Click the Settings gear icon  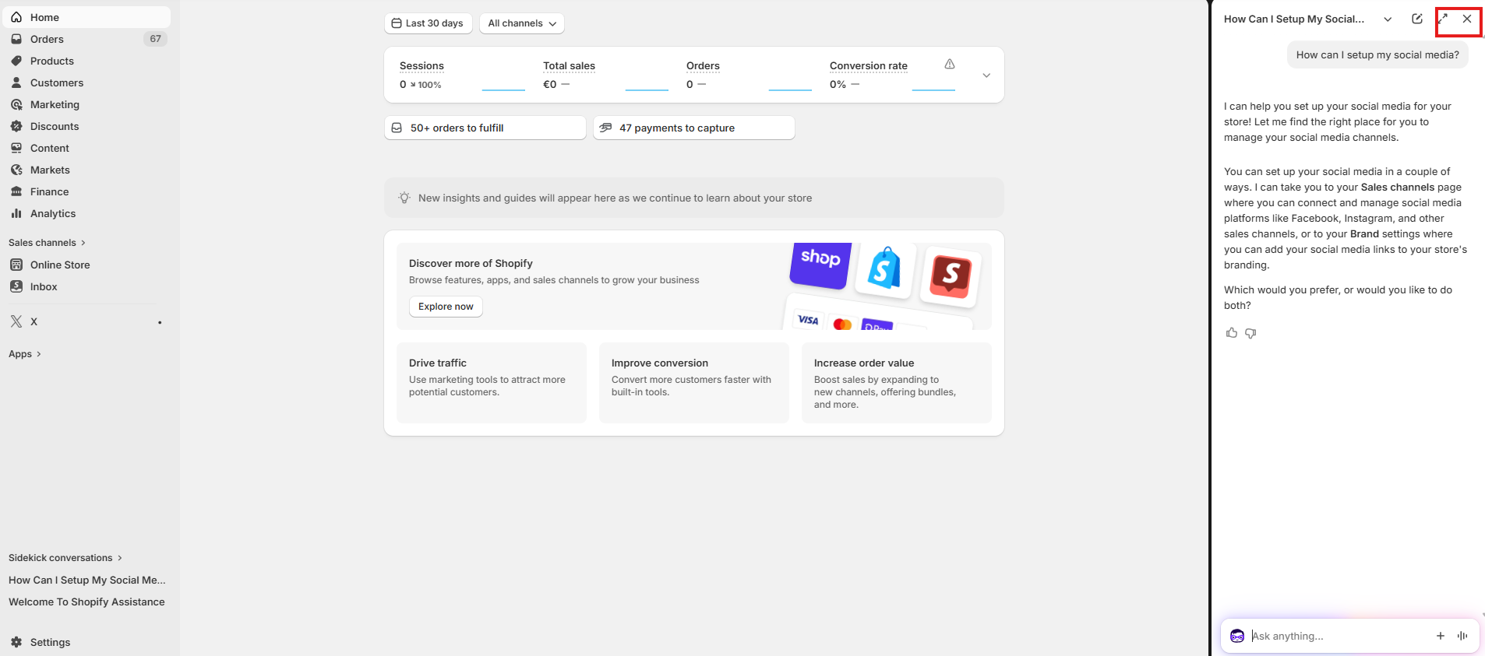pyautogui.click(x=16, y=642)
